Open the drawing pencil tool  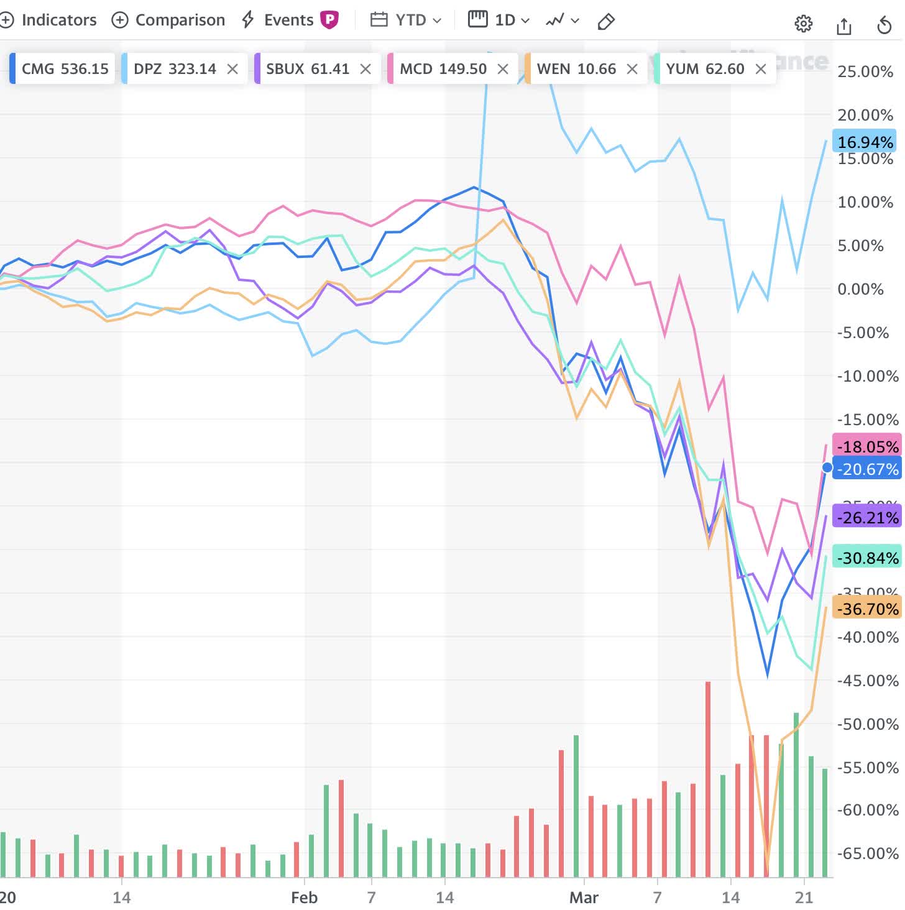pyautogui.click(x=605, y=21)
